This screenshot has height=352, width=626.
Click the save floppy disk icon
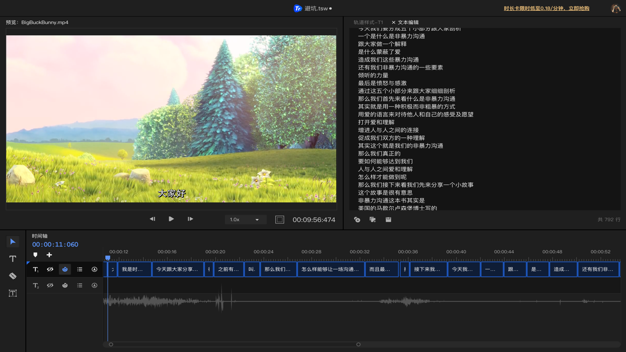click(388, 220)
